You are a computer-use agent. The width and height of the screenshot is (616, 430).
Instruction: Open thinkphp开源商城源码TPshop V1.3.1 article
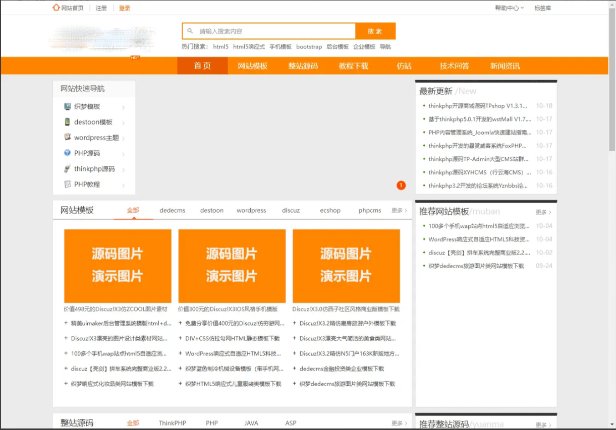[x=478, y=106]
